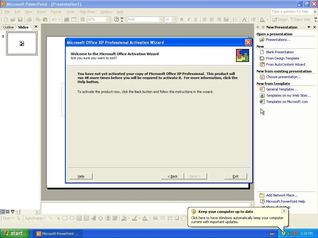Image resolution: width=318 pixels, height=238 pixels.
Task: Click the < Back button in the wizard
Action: point(172,176)
